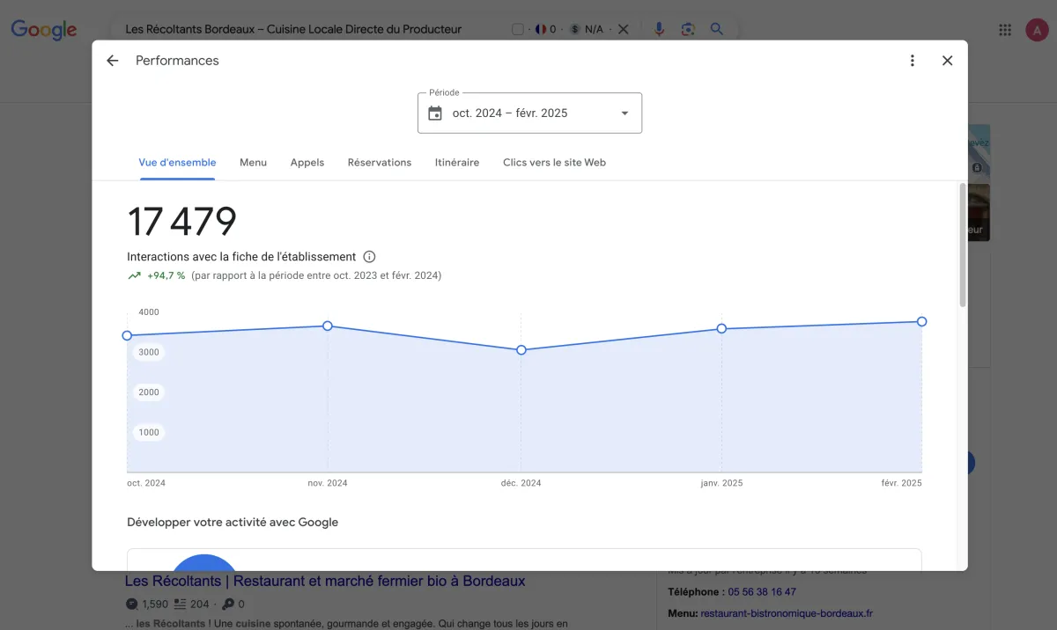1057x630 pixels.
Task: Click the 1,590 metric under the result
Action: click(x=154, y=604)
